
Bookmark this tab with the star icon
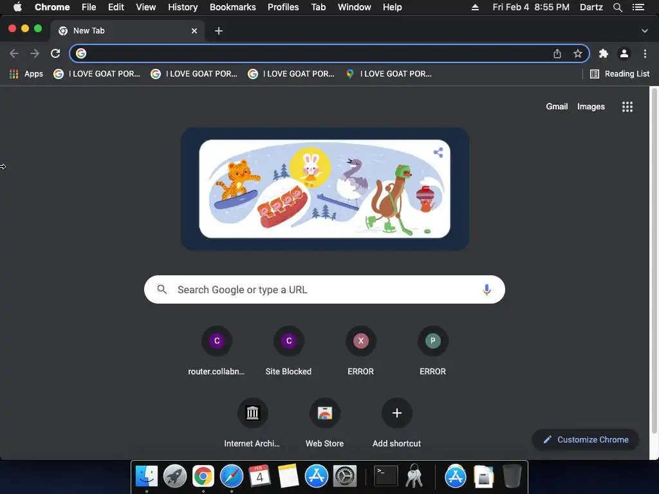pyautogui.click(x=578, y=53)
